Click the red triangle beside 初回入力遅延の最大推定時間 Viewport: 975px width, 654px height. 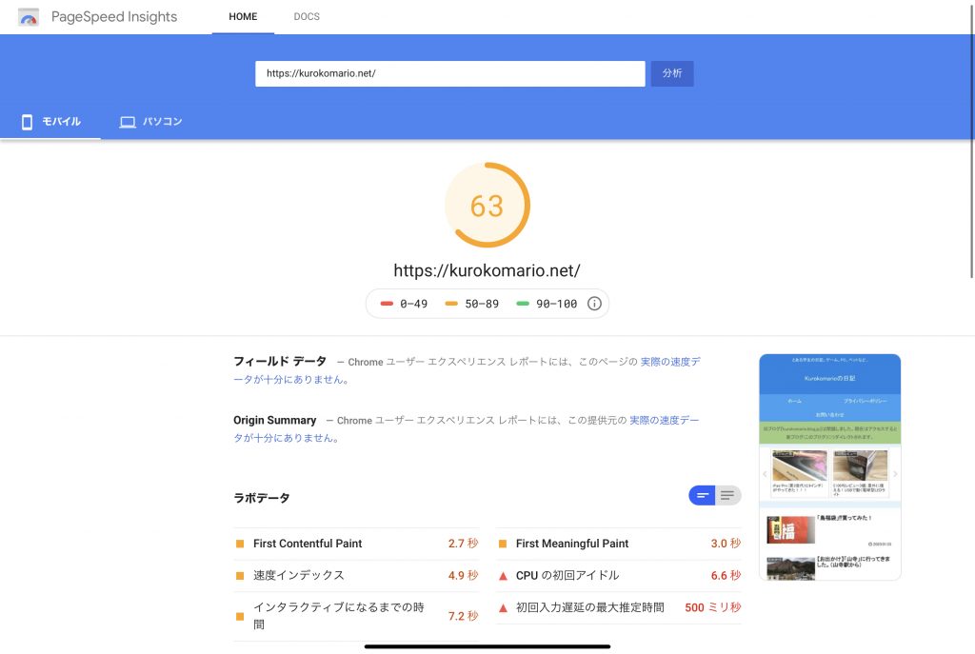point(503,608)
